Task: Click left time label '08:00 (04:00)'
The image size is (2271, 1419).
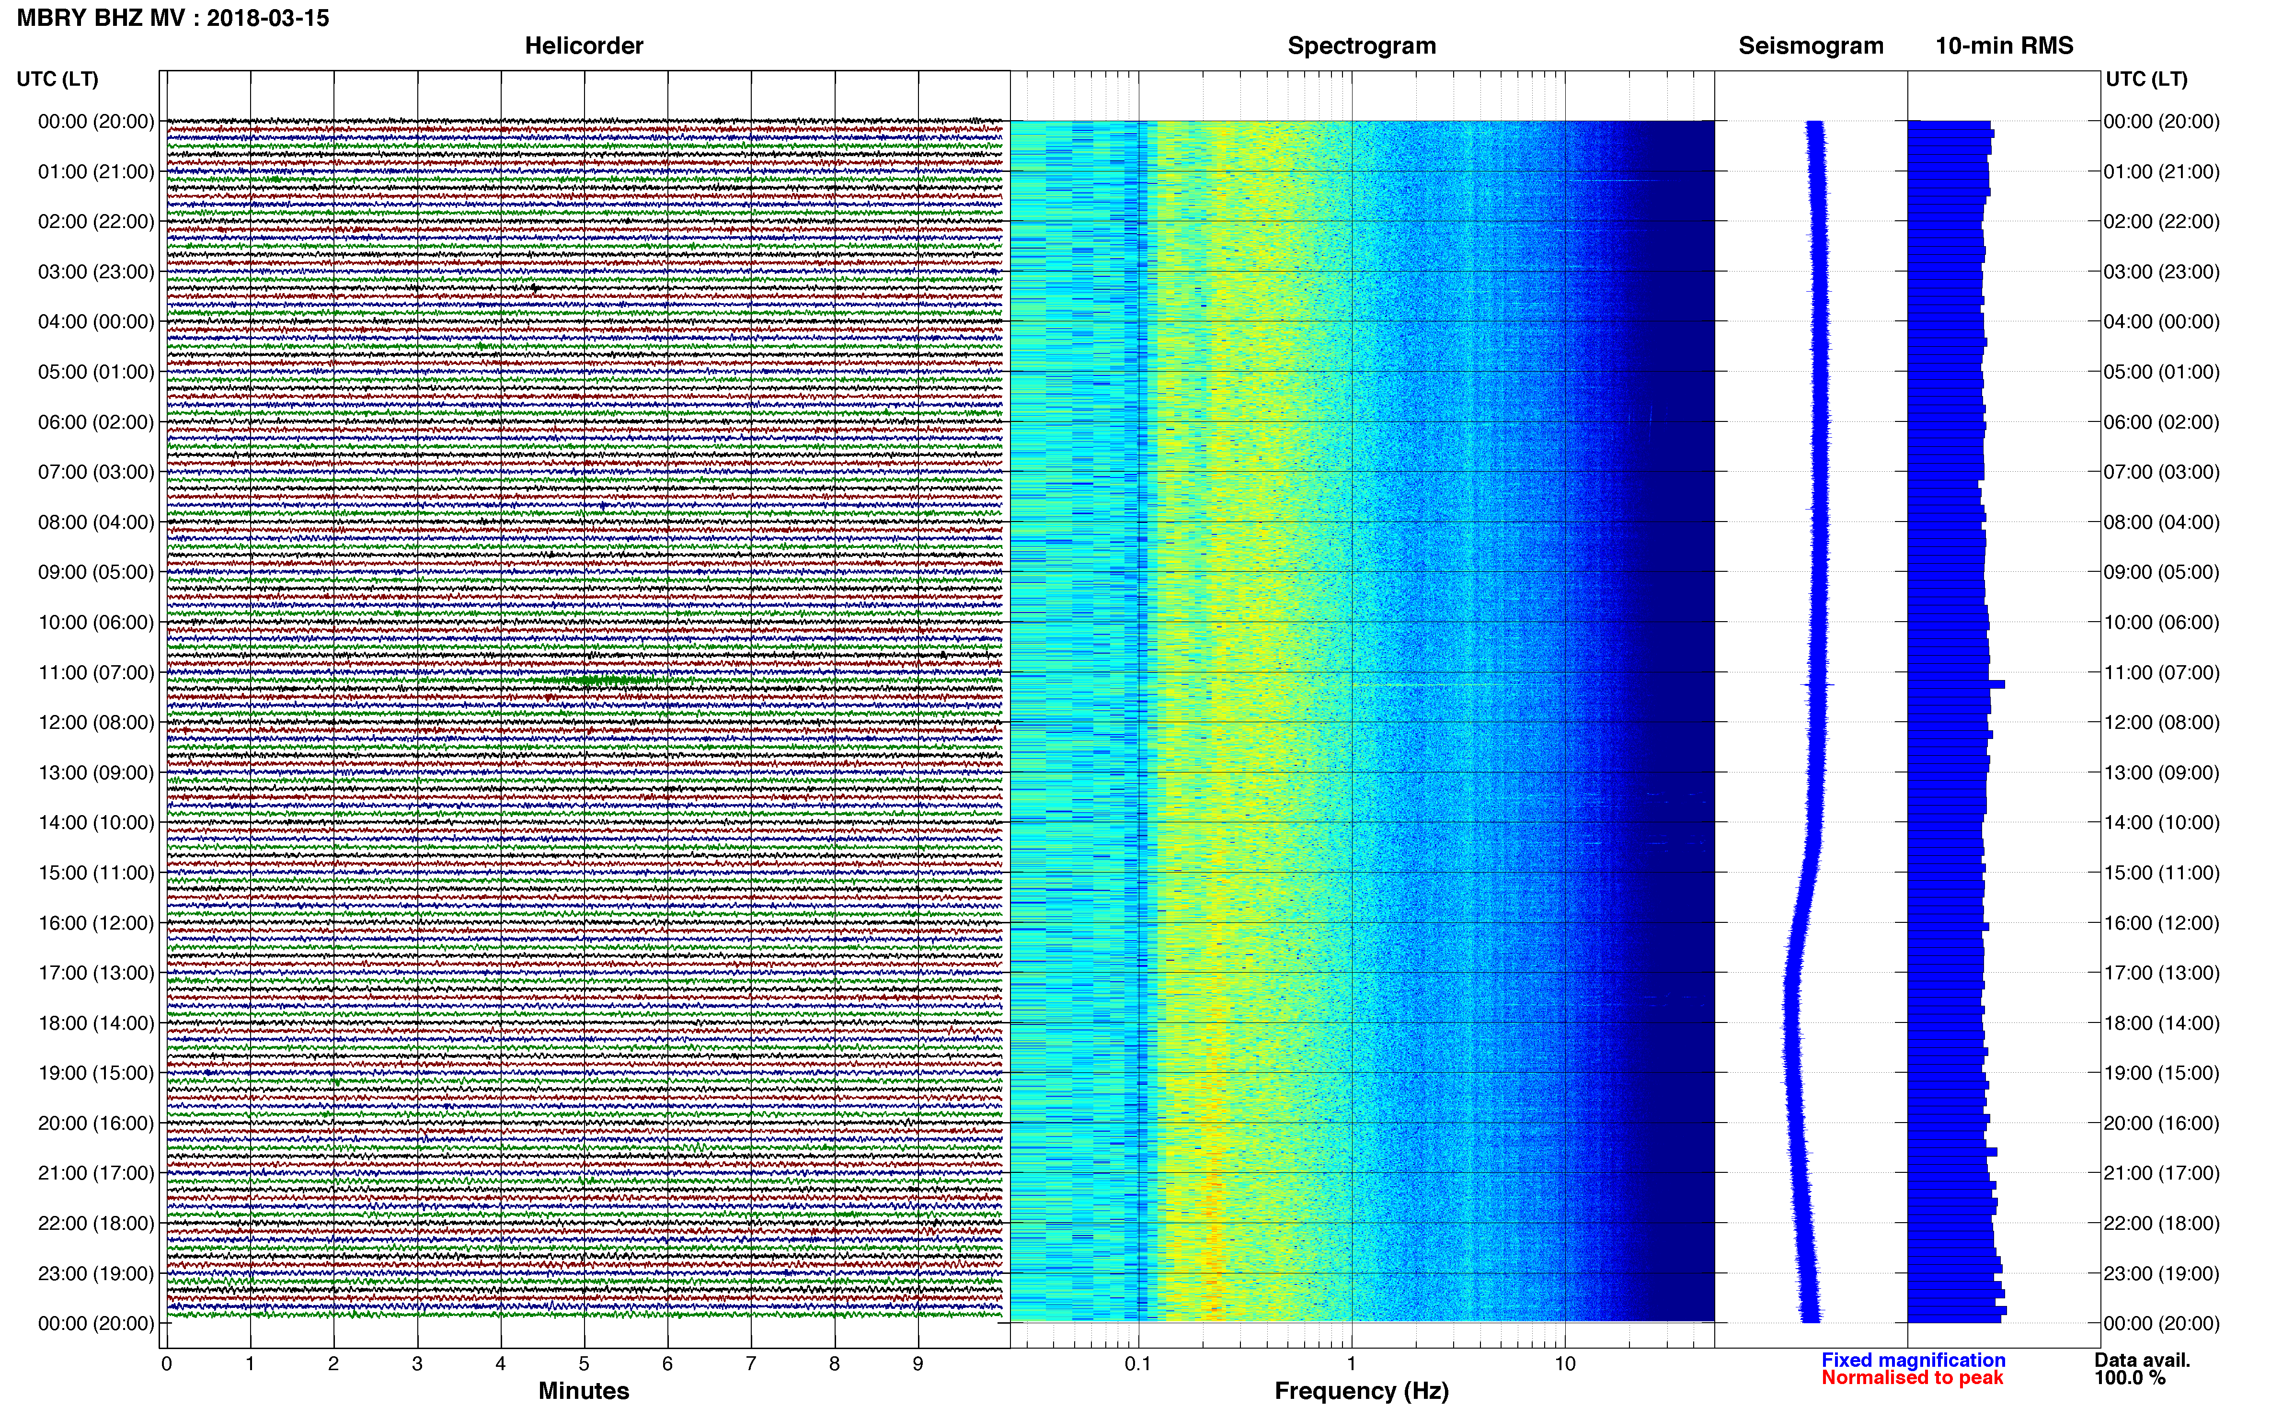Action: 96,522
